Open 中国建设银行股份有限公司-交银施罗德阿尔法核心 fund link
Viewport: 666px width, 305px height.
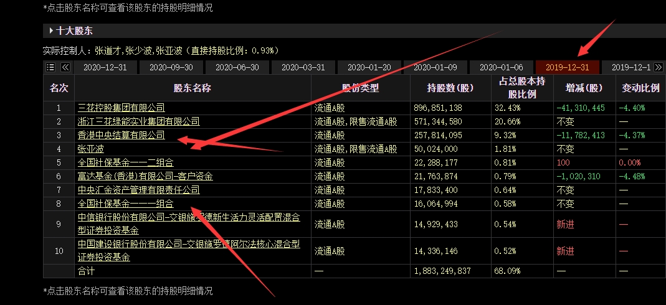click(x=189, y=251)
